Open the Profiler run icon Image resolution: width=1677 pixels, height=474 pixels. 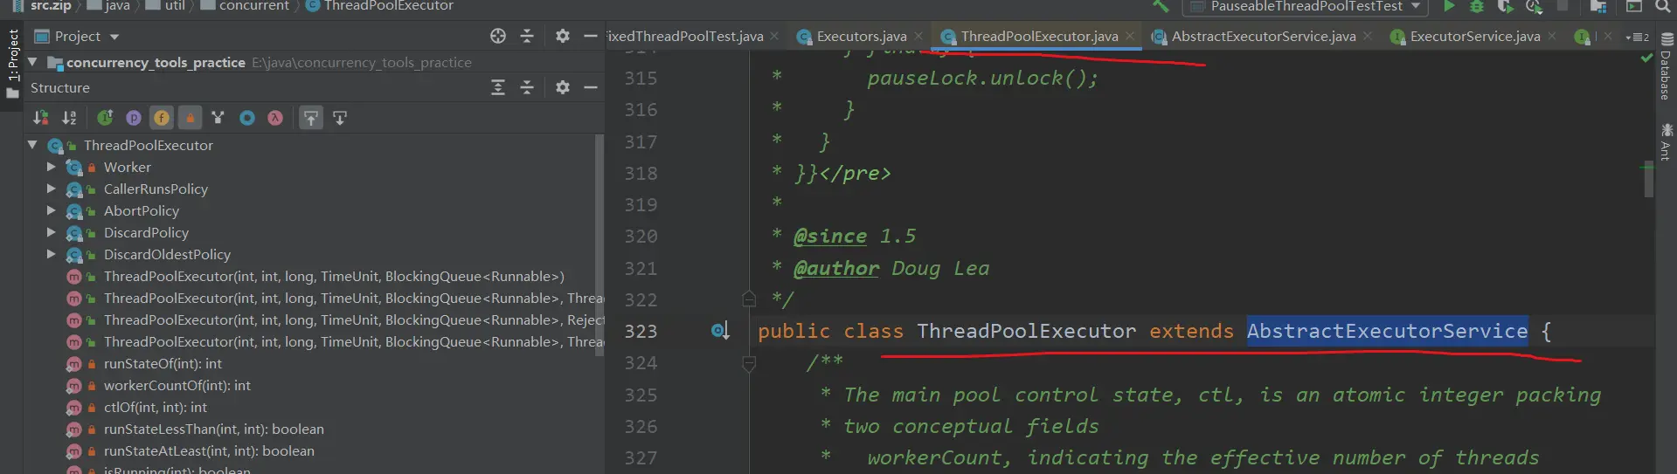tap(1534, 6)
